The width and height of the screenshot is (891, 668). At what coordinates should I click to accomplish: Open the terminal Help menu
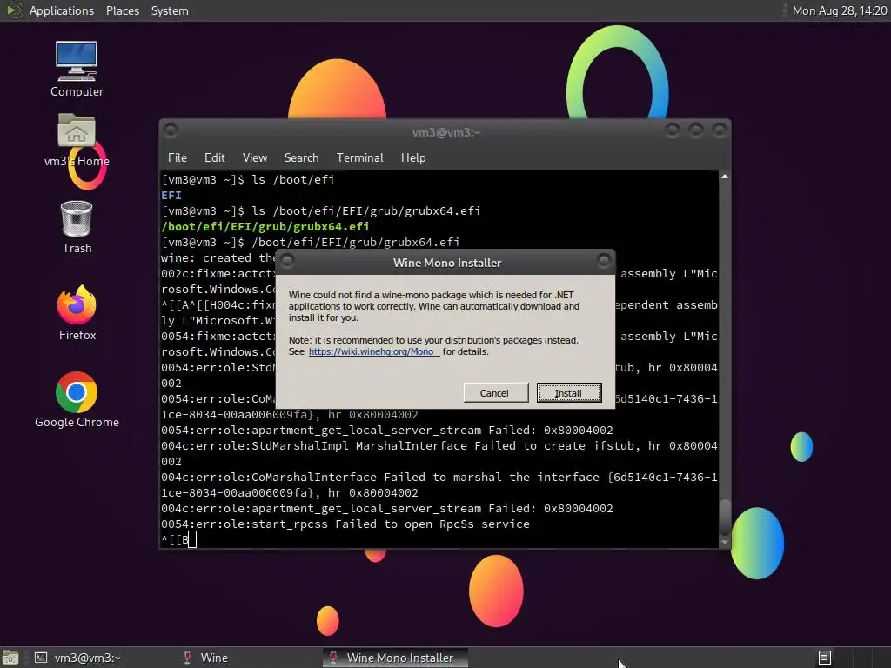point(413,158)
